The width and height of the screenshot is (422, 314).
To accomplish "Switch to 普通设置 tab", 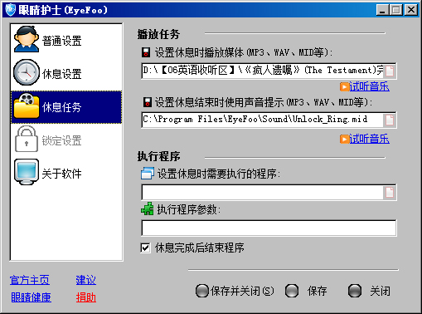I will point(66,41).
